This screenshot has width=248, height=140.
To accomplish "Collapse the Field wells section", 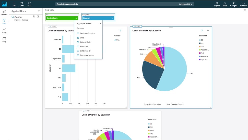I will 245,10.
